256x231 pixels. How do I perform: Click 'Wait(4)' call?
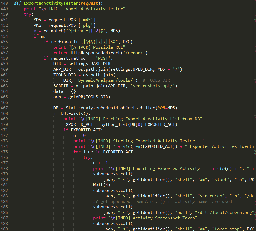click(102, 185)
